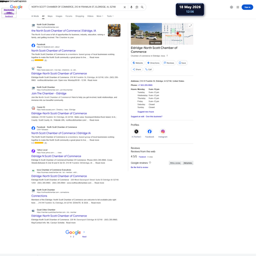Open 'the North Scott Chamber of Commerce | Eldridge, IA' result
The image size is (259, 256).
click(x=64, y=31)
